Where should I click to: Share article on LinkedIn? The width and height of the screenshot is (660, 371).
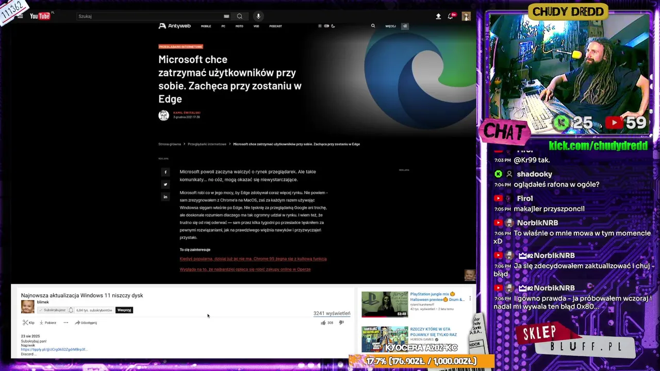click(166, 197)
